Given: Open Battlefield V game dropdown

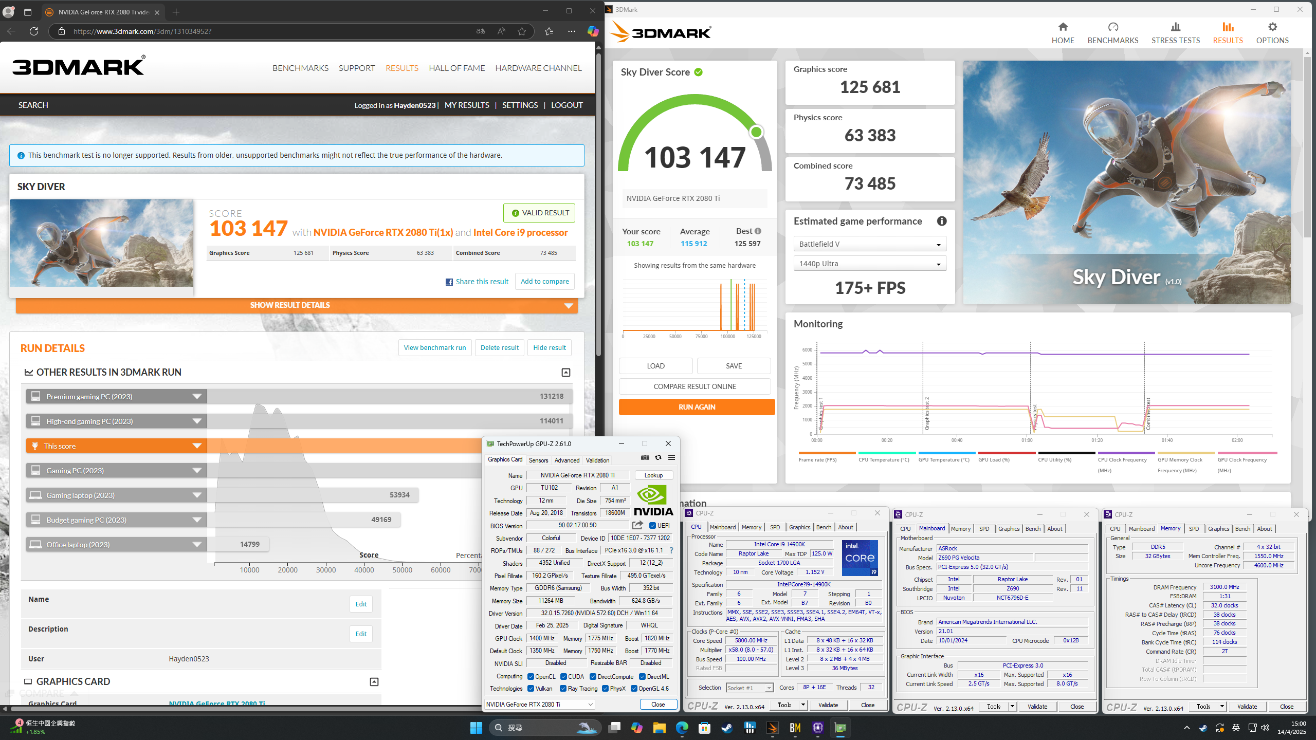Looking at the screenshot, I should (870, 244).
